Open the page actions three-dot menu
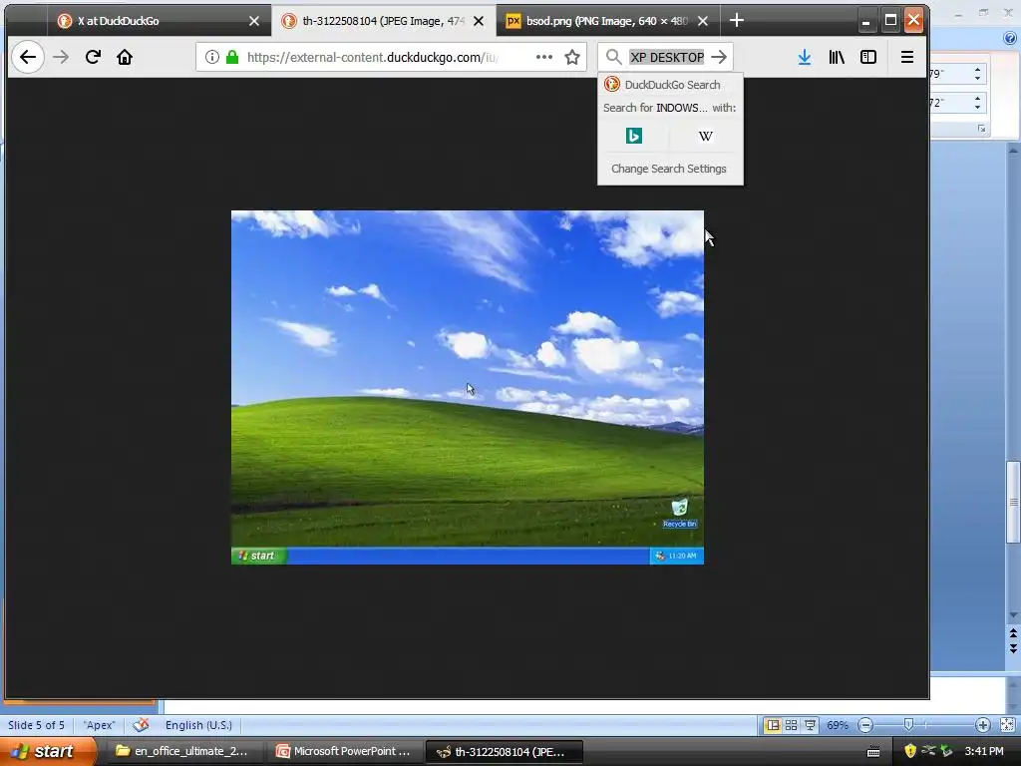Viewport: 1021px width, 766px height. coord(543,57)
